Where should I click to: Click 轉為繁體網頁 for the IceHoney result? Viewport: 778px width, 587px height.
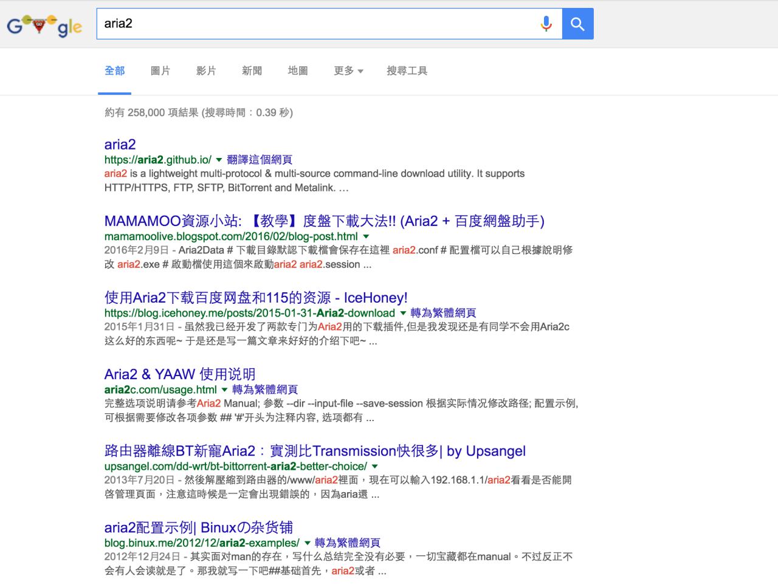pos(443,313)
